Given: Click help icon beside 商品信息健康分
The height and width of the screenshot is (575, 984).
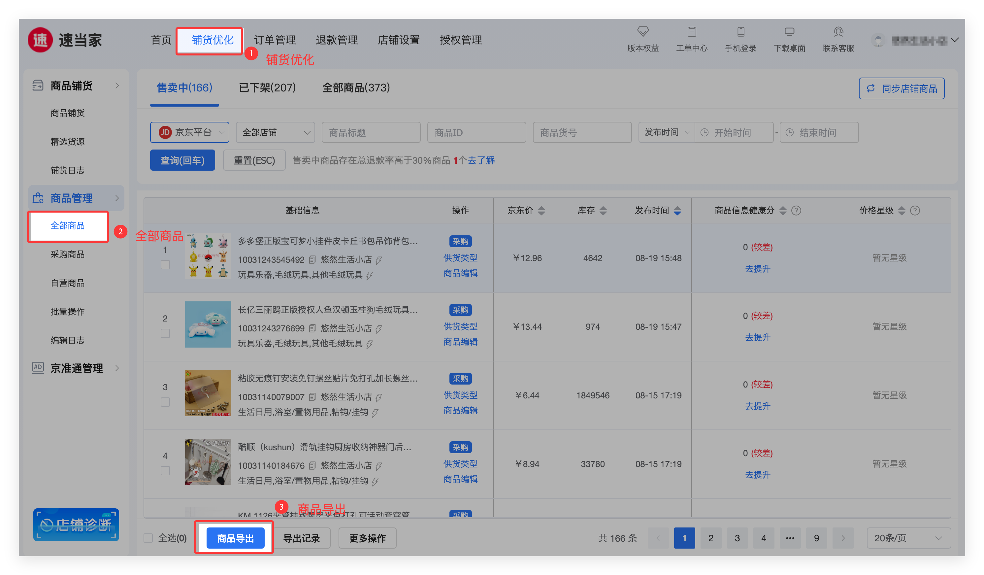Looking at the screenshot, I should coord(796,211).
